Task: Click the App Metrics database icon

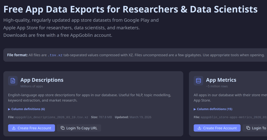Action: tap(198, 81)
